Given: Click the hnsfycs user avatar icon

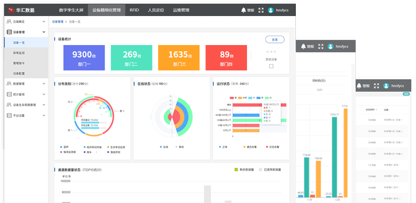Looking at the screenshot, I should [x=270, y=10].
